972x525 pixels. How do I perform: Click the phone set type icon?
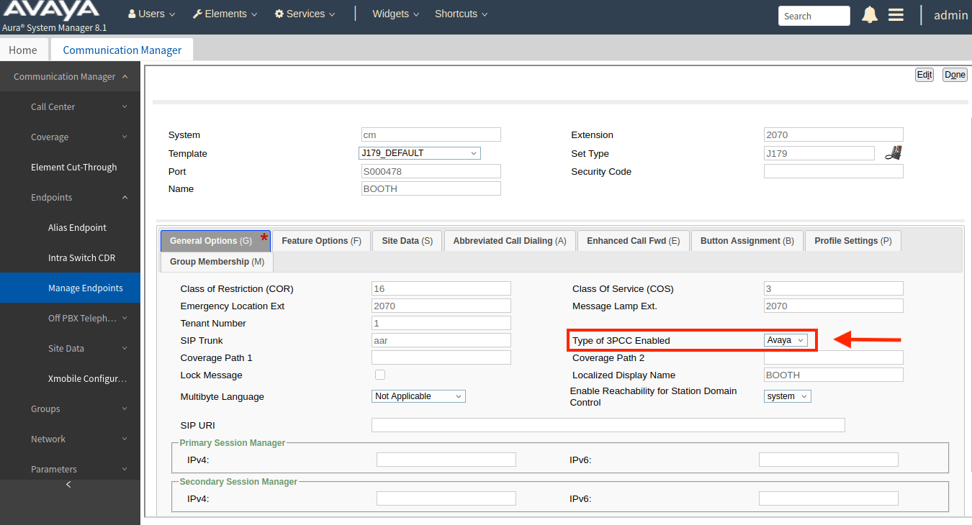click(893, 152)
